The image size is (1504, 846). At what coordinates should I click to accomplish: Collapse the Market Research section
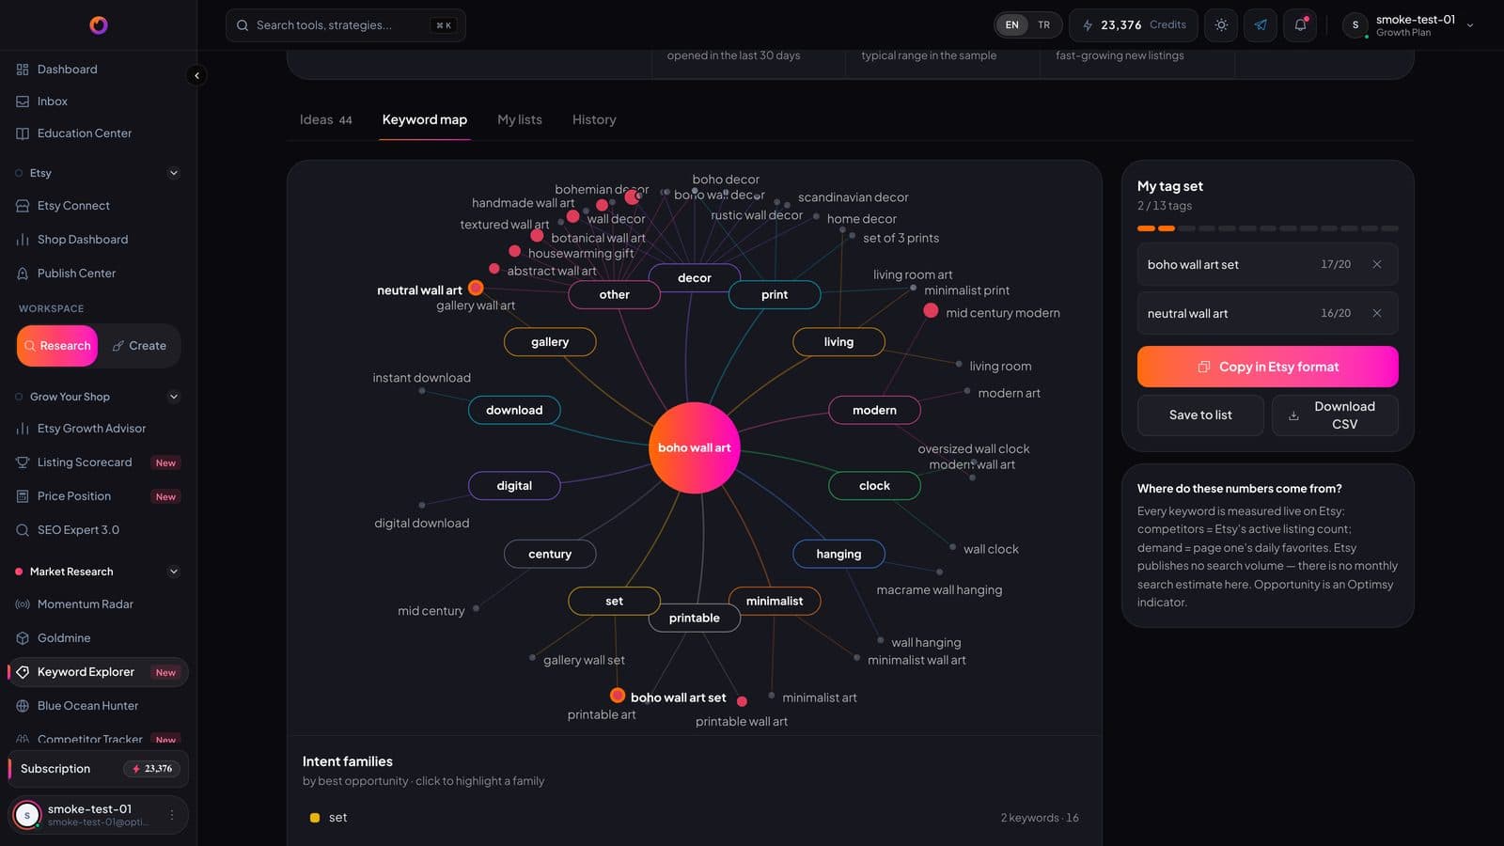pyautogui.click(x=173, y=572)
